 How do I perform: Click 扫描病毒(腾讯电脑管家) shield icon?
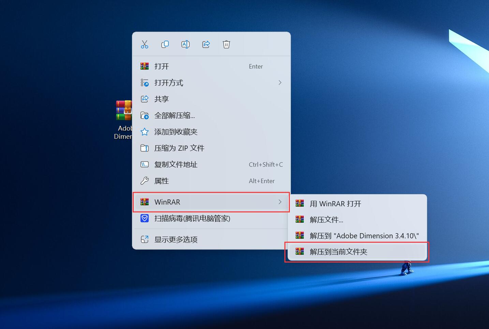tap(145, 219)
